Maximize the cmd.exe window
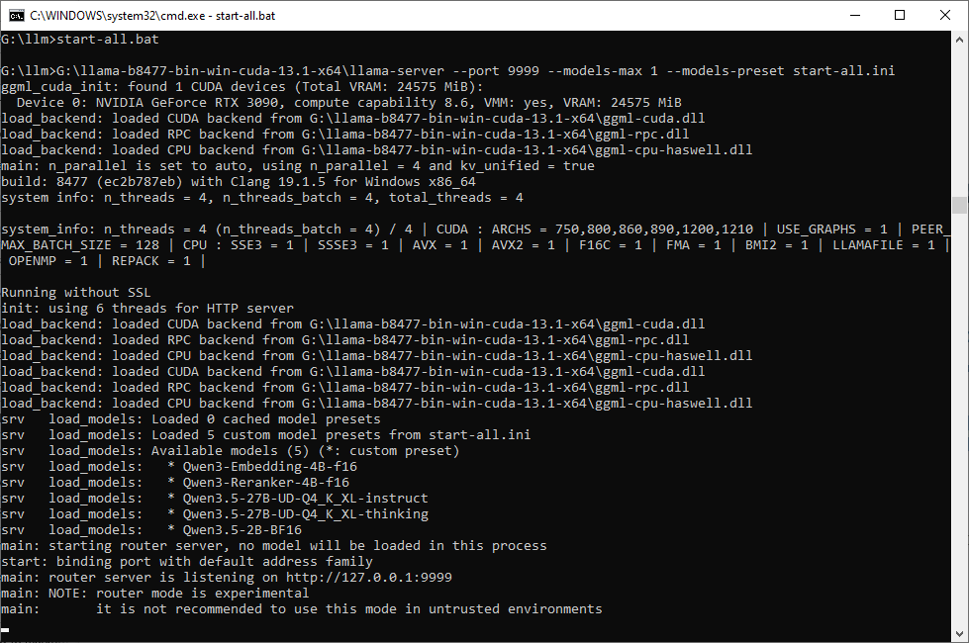This screenshot has width=969, height=643. coord(900,15)
